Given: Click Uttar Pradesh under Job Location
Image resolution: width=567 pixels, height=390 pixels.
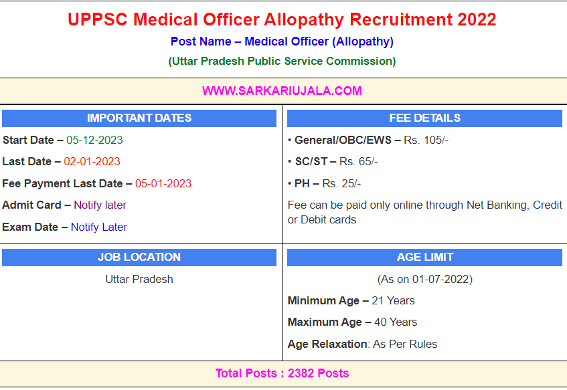Looking at the screenshot, I should click(139, 279).
